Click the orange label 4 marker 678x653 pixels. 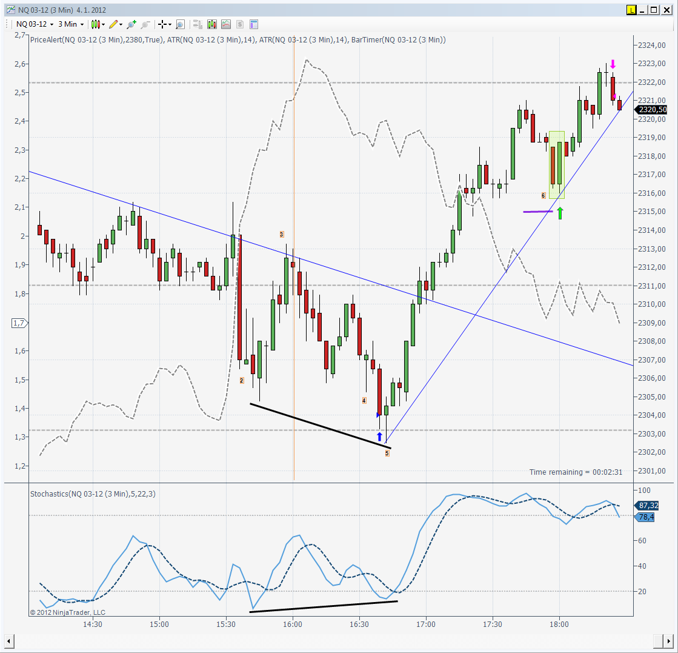[364, 401]
